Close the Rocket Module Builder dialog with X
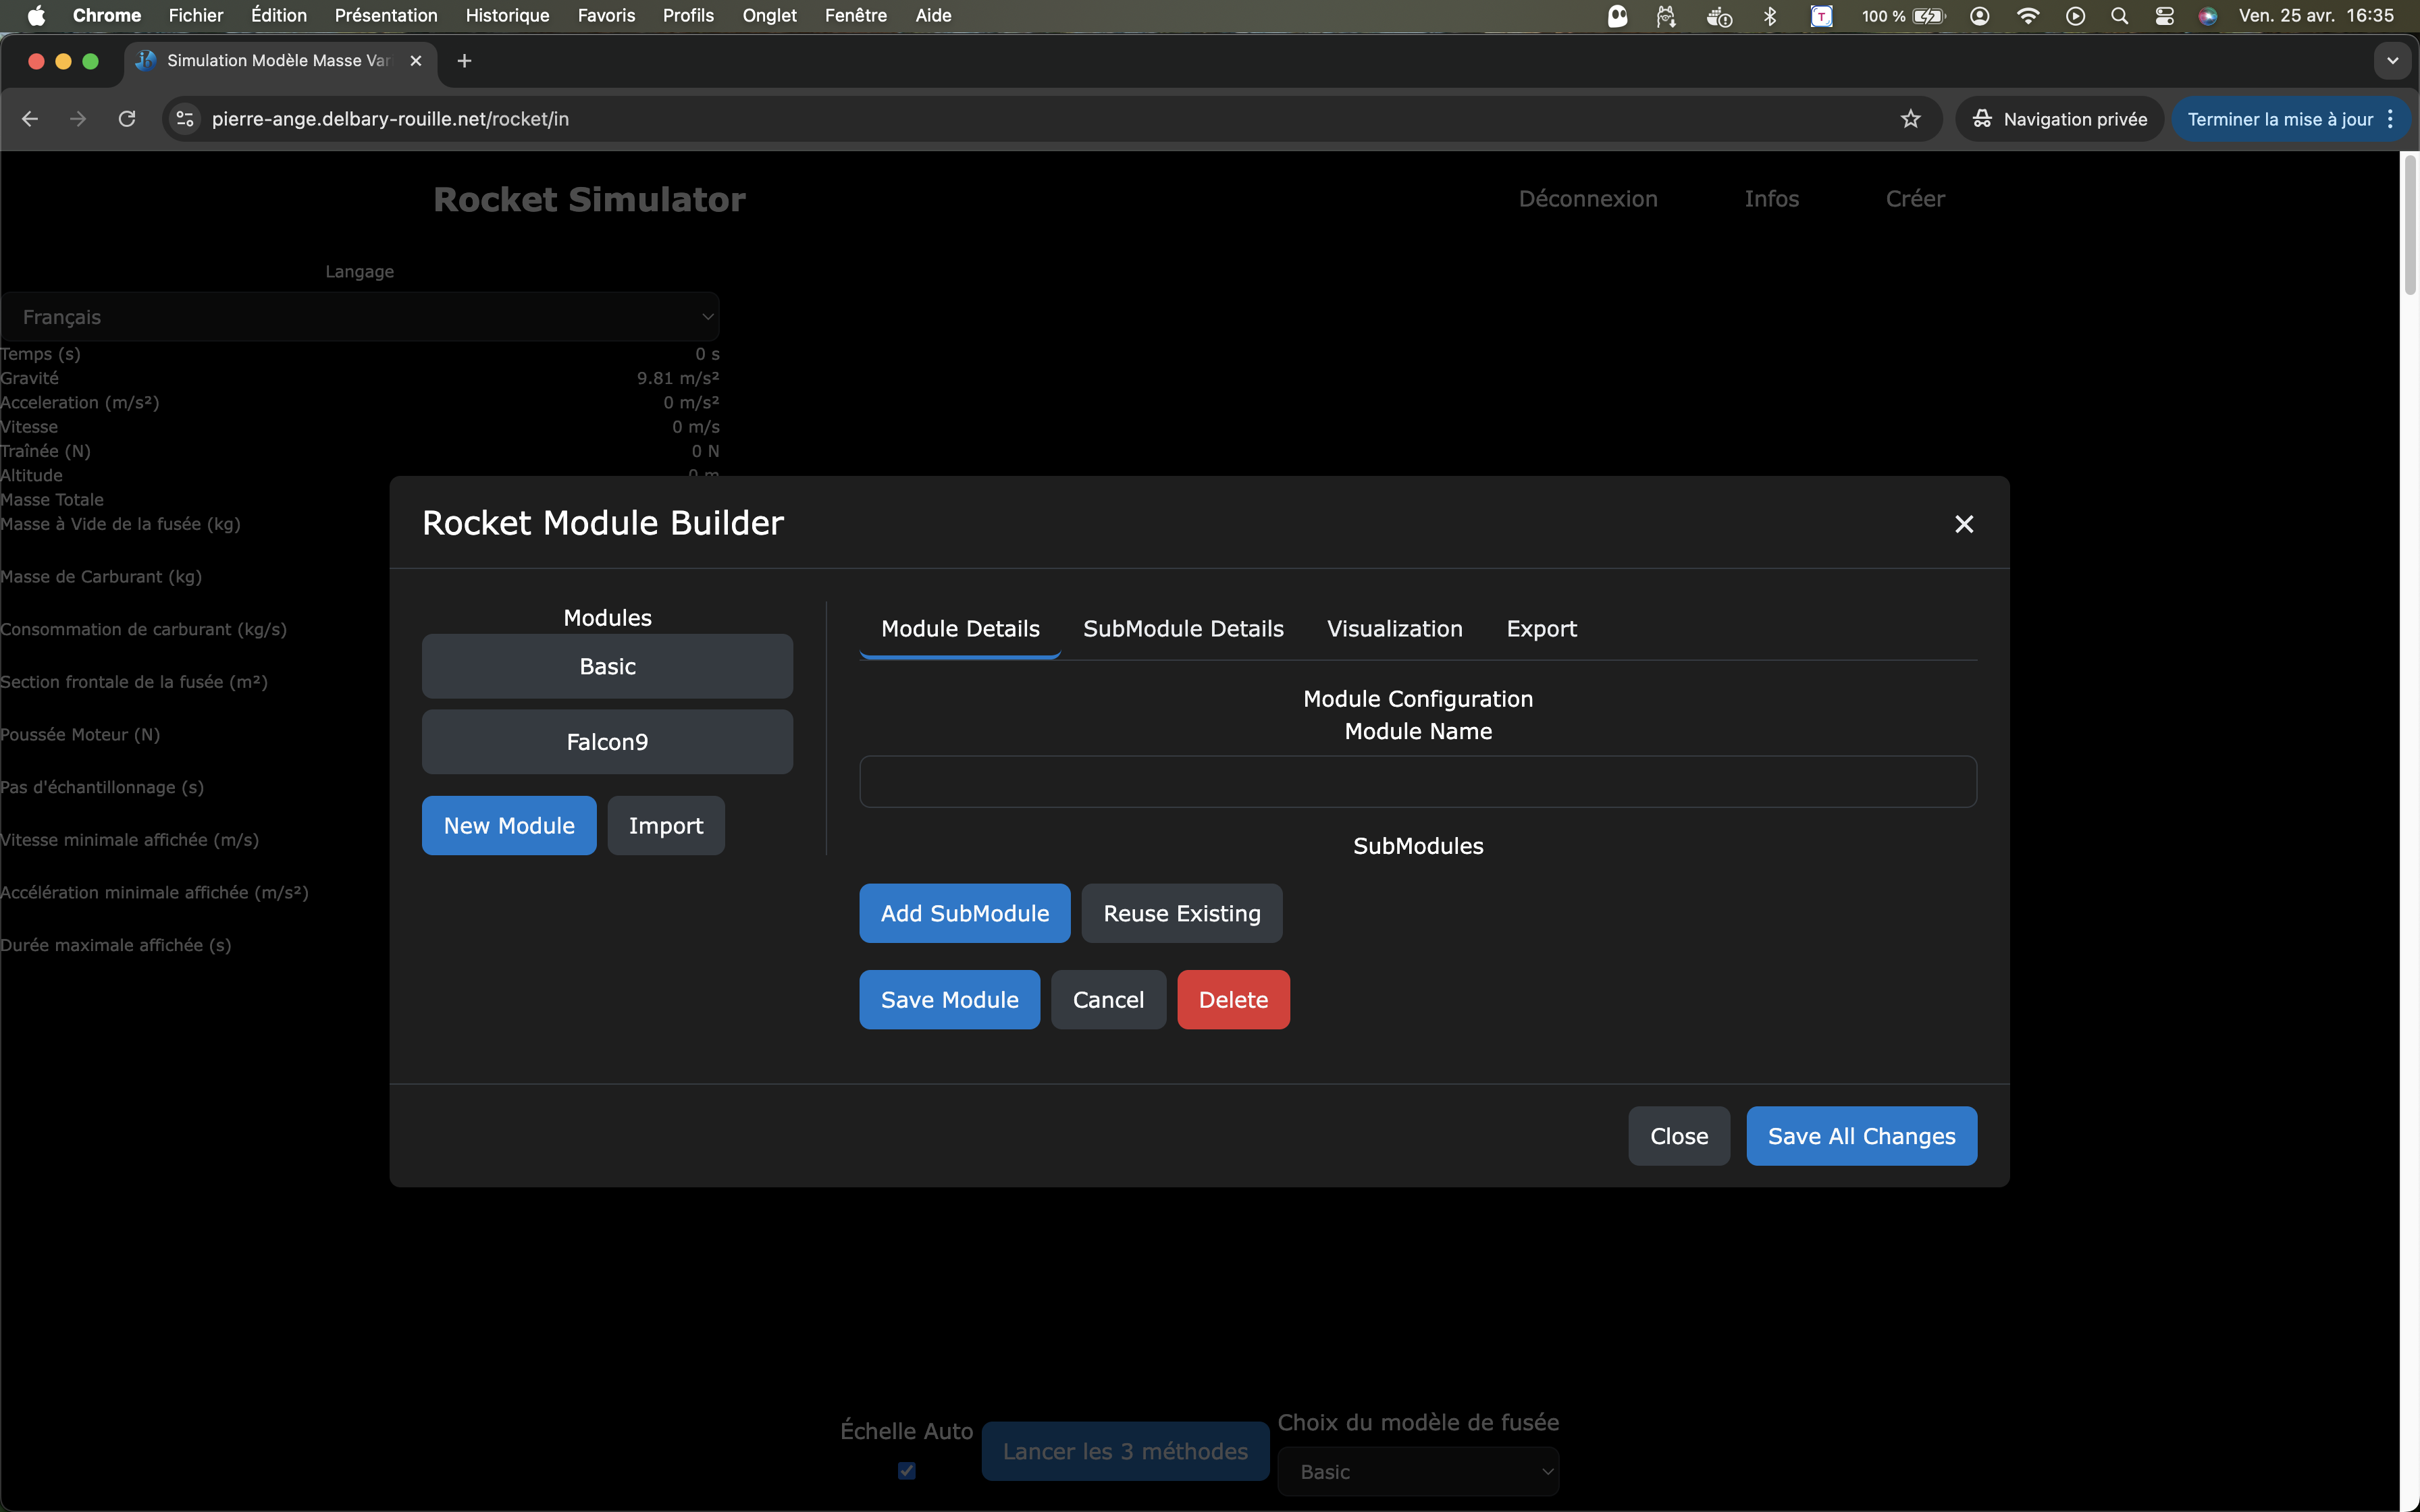Viewport: 2420px width, 1512px height. tap(1963, 524)
